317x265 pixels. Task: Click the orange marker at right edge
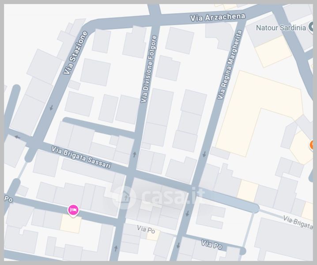pos(312,145)
